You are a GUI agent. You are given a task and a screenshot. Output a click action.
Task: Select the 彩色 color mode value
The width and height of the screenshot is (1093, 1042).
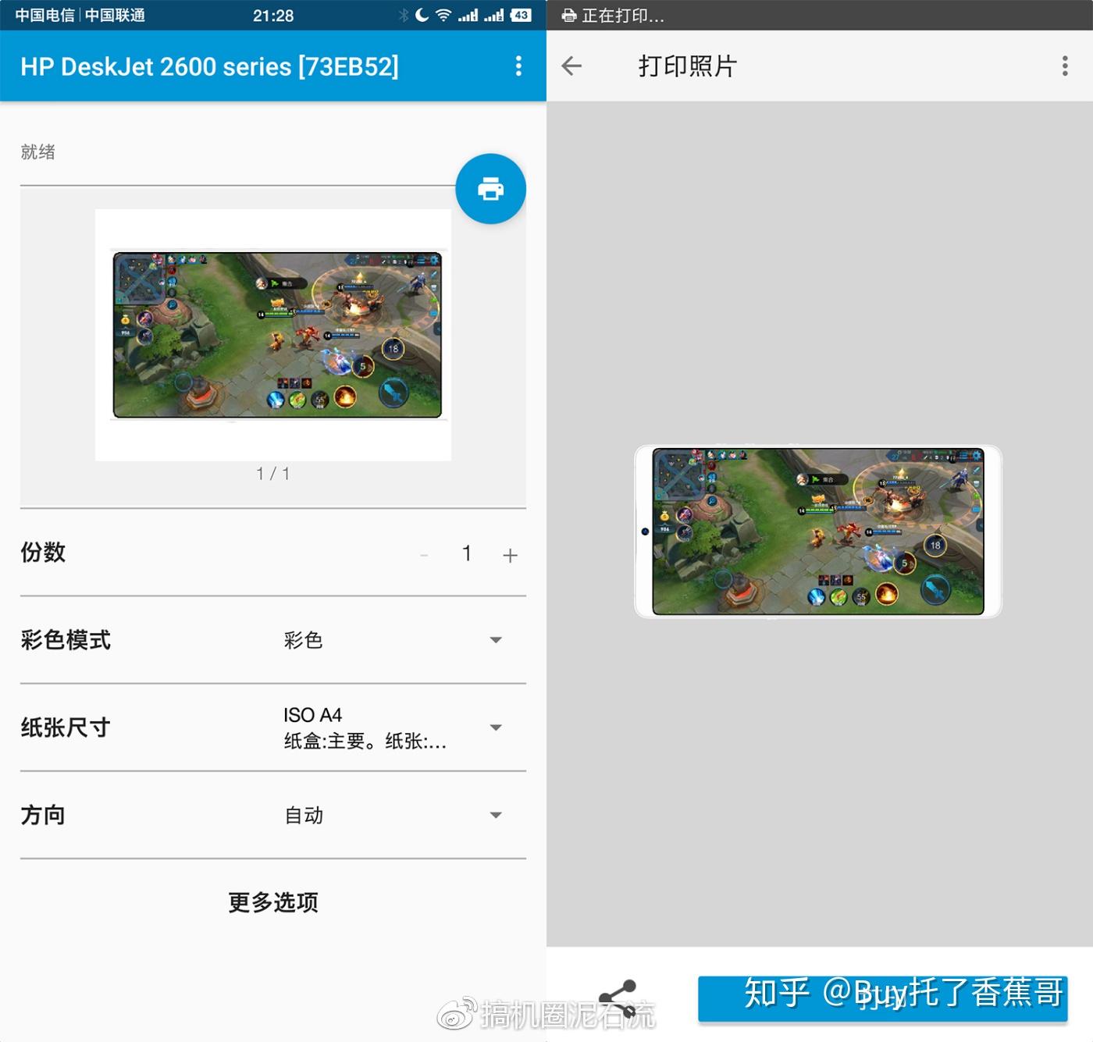[x=303, y=640]
